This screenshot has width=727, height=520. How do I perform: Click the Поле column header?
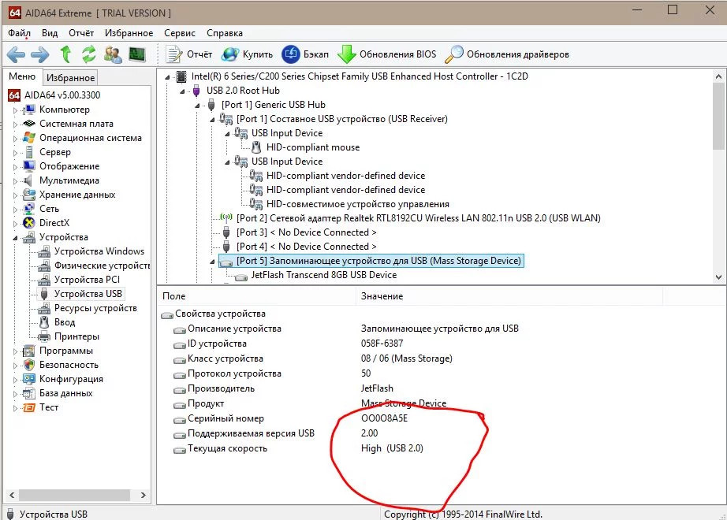(256, 296)
